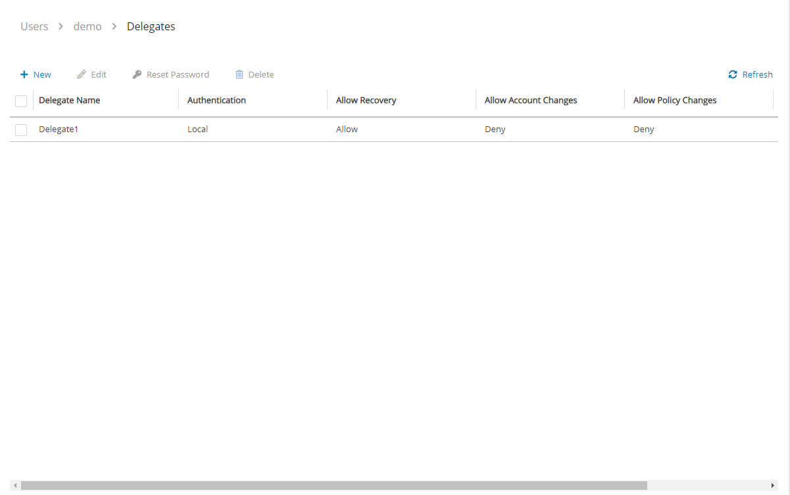Open the demo breadcrumb link
This screenshot has height=495, width=790.
(x=87, y=26)
